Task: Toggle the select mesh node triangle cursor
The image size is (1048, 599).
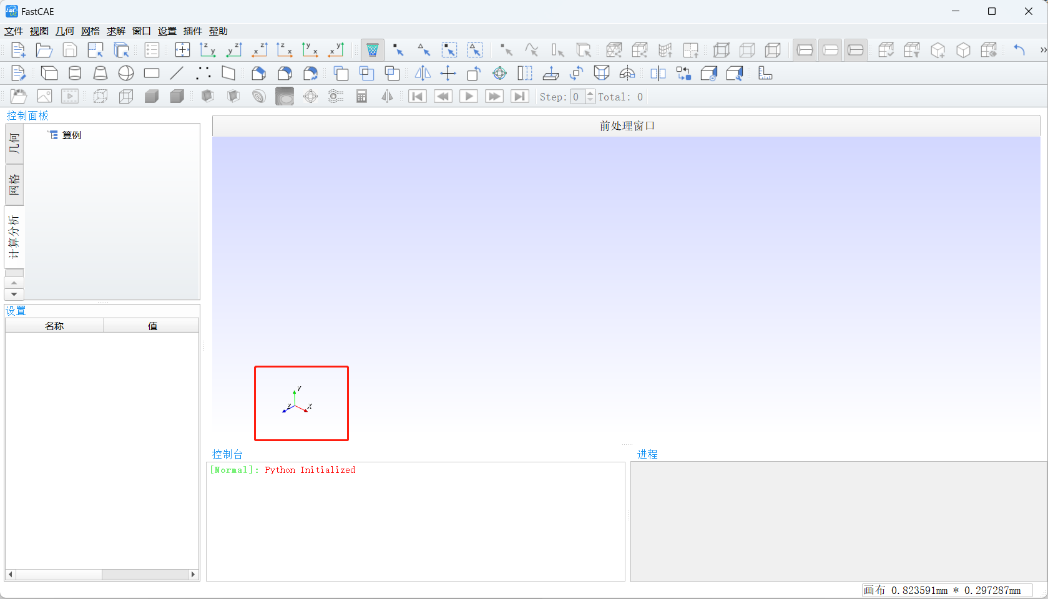Action: [424, 50]
